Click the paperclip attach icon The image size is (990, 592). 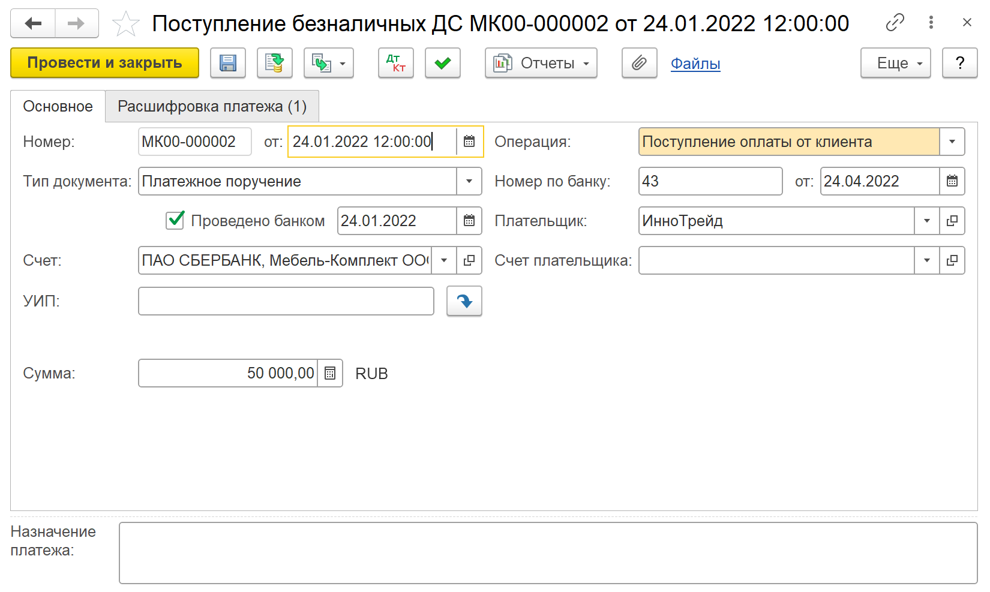coord(639,63)
